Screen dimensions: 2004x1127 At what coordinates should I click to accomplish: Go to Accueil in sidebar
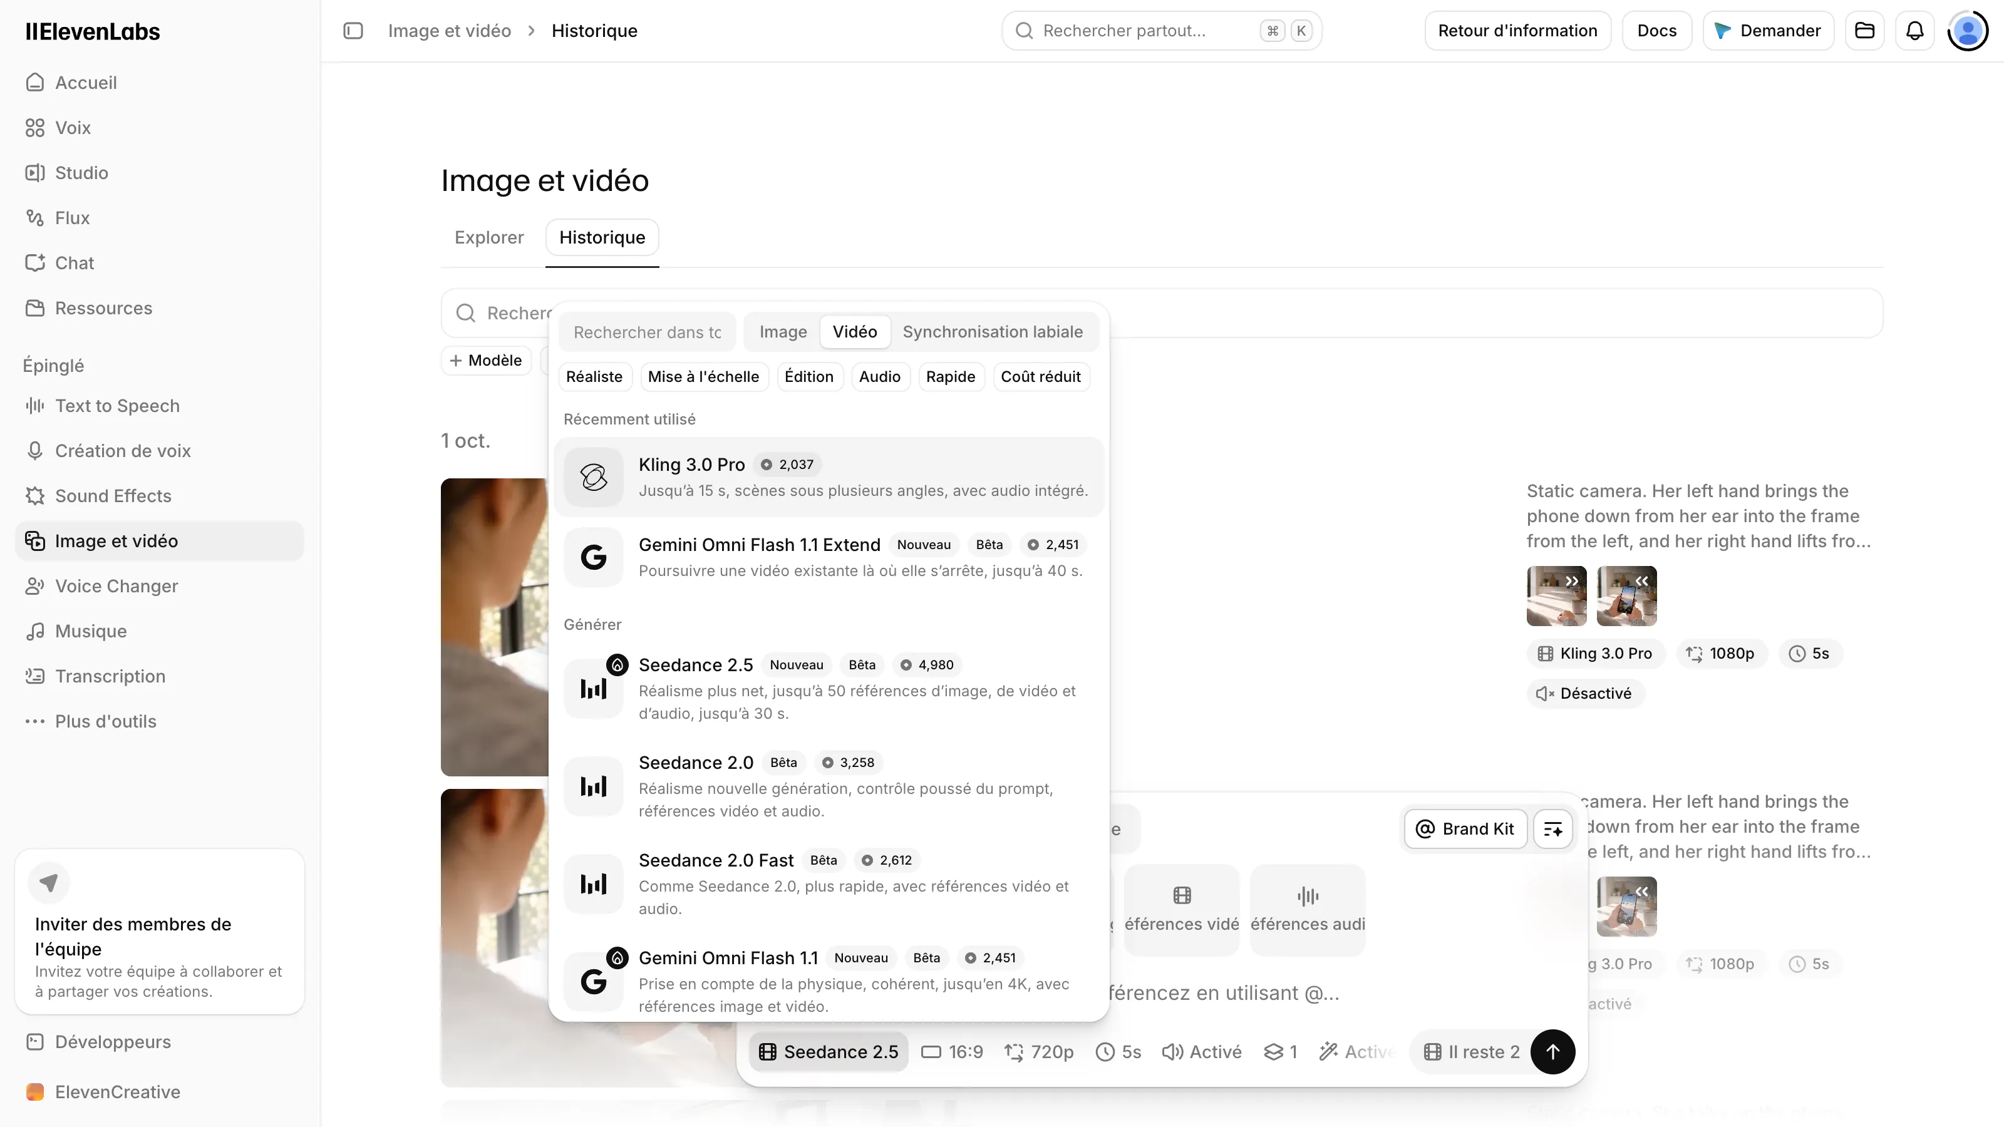point(158,83)
